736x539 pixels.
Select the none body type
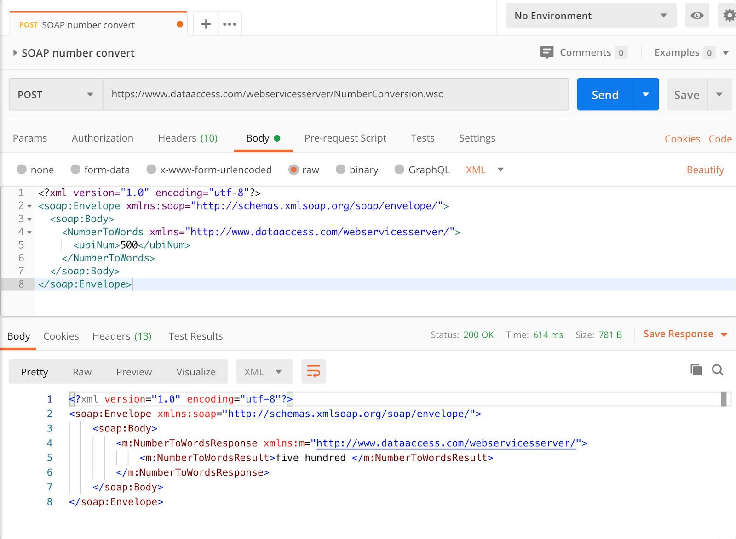[x=22, y=170]
